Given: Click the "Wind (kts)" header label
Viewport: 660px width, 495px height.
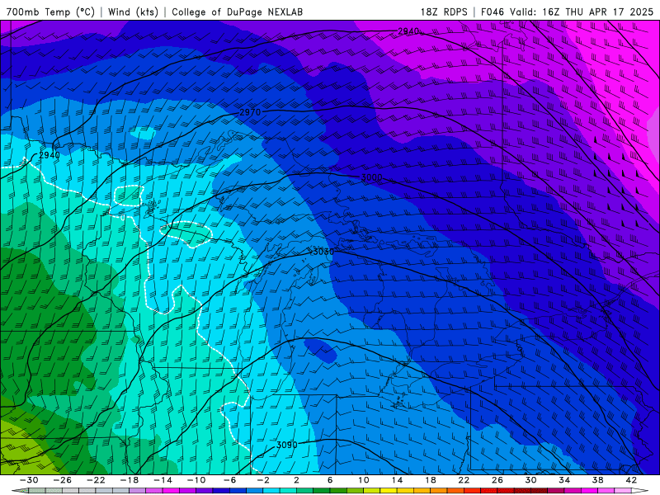Looking at the screenshot, I should coord(133,12).
